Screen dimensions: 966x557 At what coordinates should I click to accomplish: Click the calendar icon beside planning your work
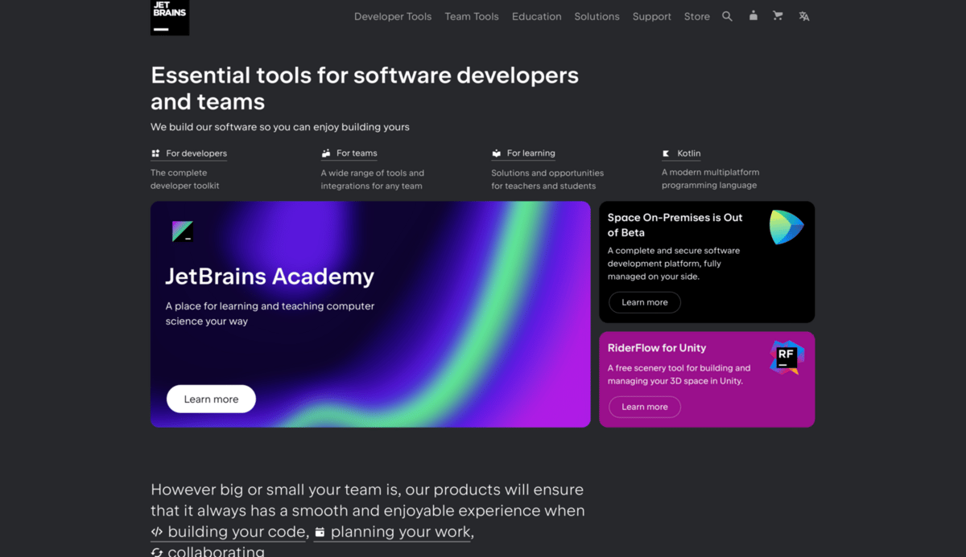pos(320,532)
